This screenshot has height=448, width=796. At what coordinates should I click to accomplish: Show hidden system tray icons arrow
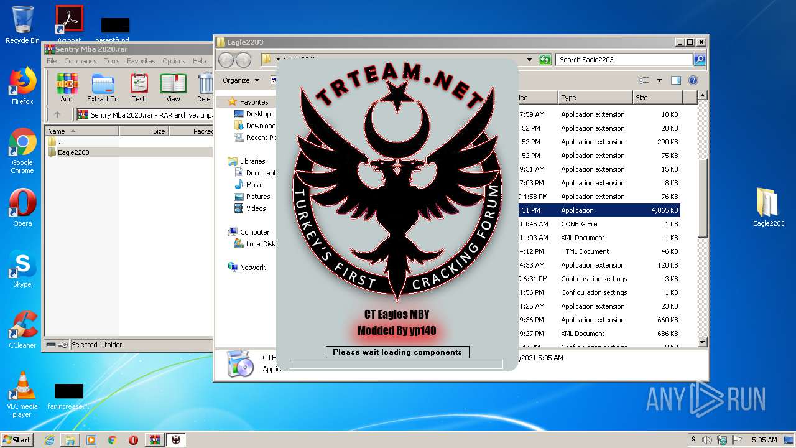(x=693, y=440)
